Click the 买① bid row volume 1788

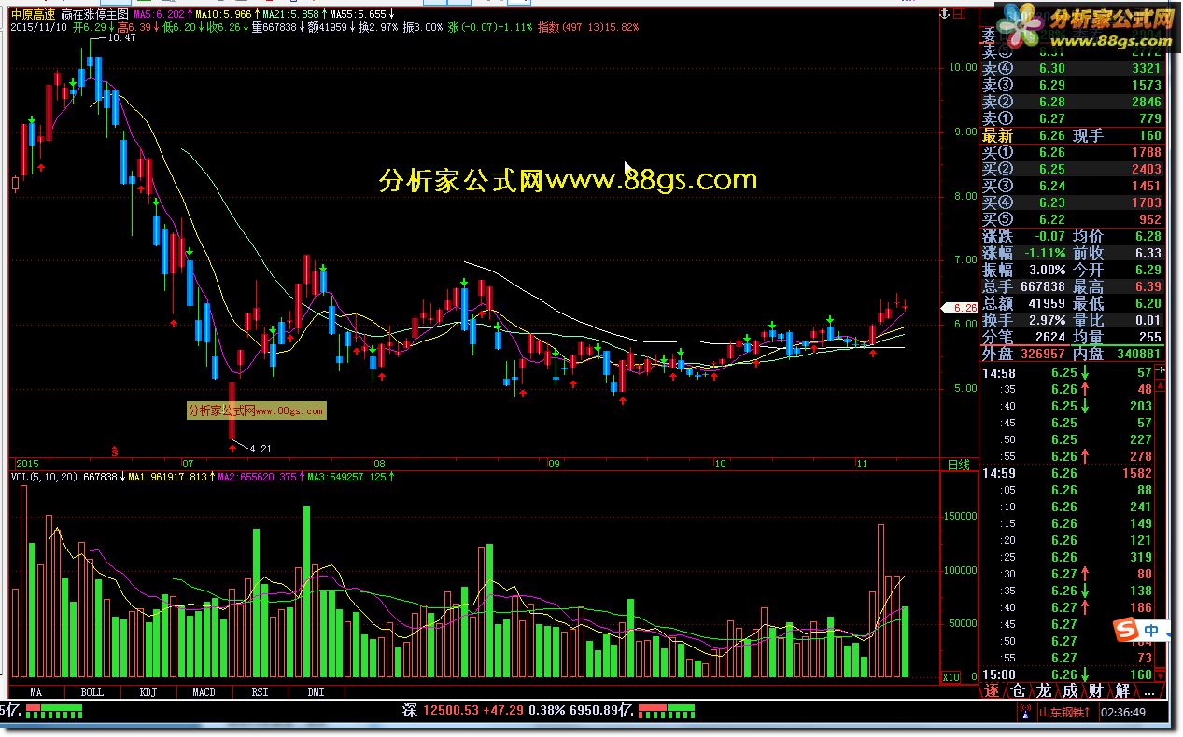[1147, 152]
